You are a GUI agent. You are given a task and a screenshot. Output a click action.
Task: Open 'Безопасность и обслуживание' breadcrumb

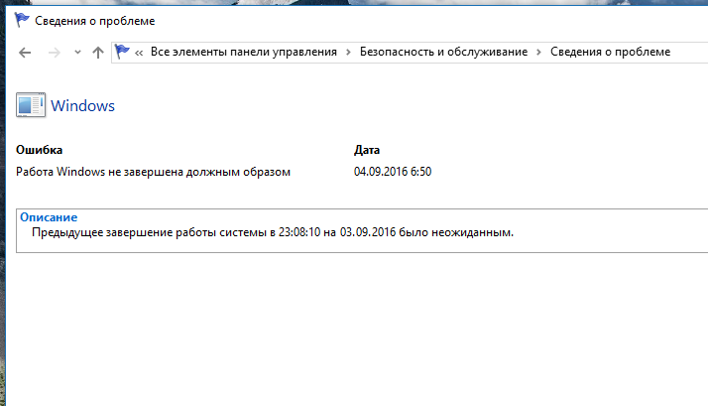tap(443, 52)
